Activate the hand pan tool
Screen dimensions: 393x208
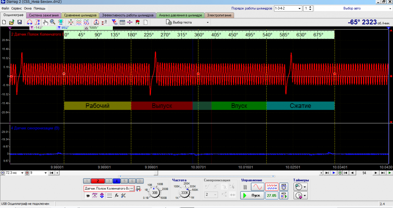coord(45,22)
